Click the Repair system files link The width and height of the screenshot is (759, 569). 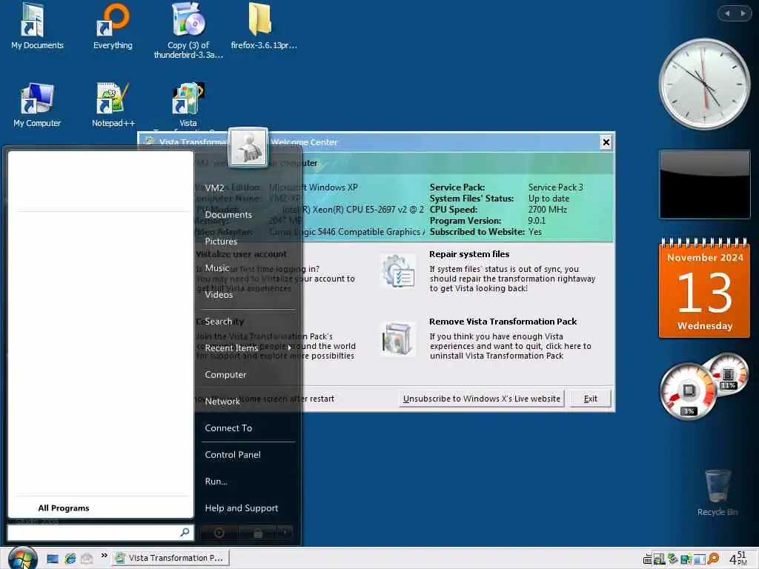click(x=469, y=254)
